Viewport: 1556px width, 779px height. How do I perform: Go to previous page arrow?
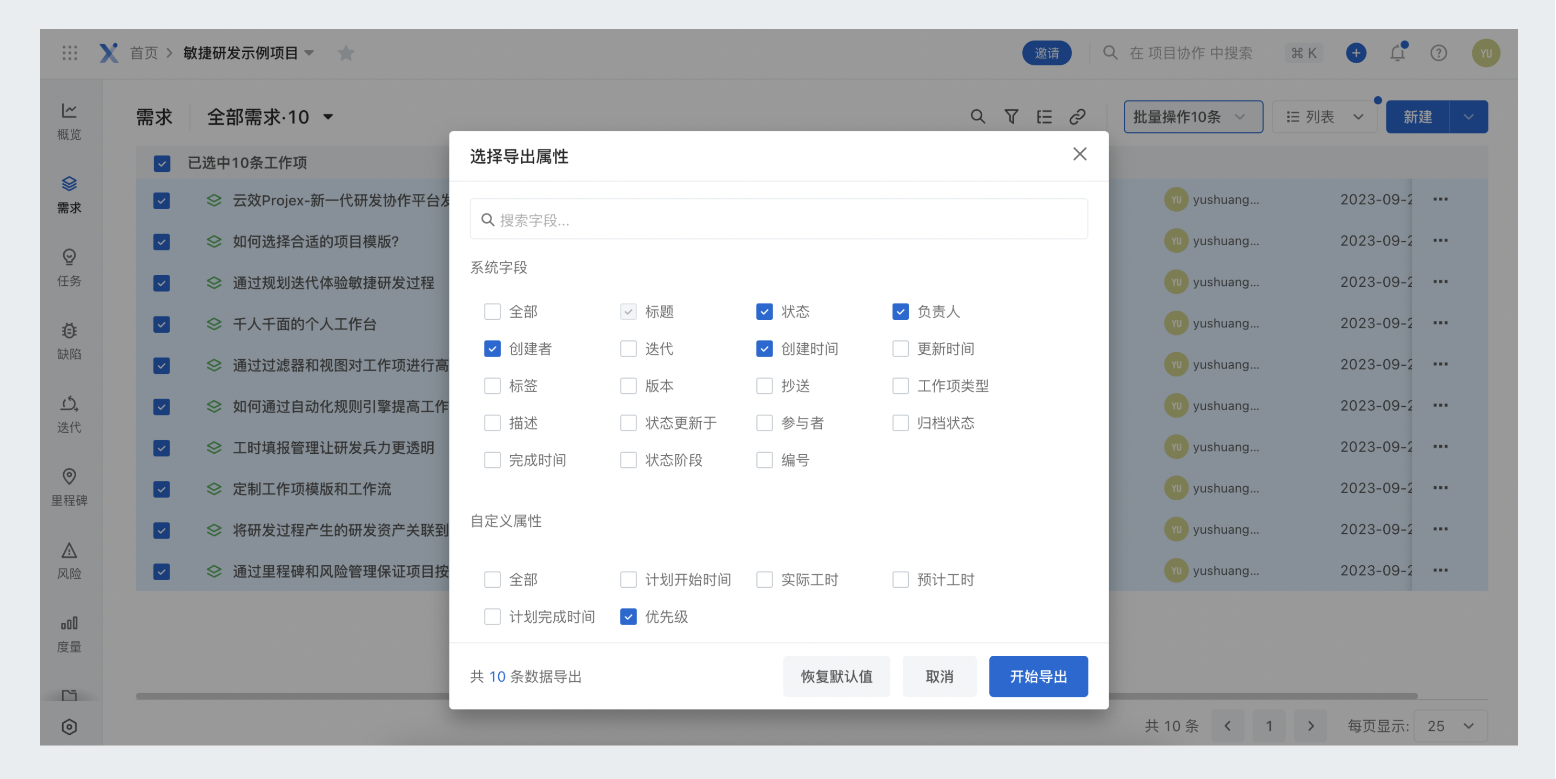1228,726
